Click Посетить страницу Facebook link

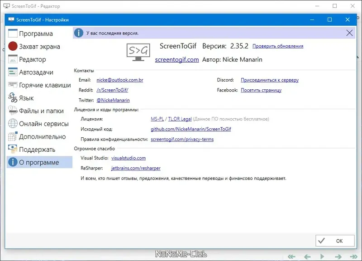(x=261, y=90)
